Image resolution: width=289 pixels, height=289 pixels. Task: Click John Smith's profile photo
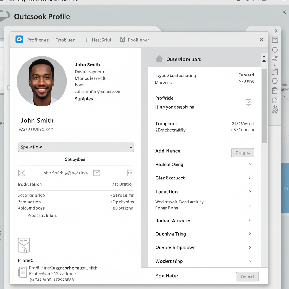[x=42, y=81]
